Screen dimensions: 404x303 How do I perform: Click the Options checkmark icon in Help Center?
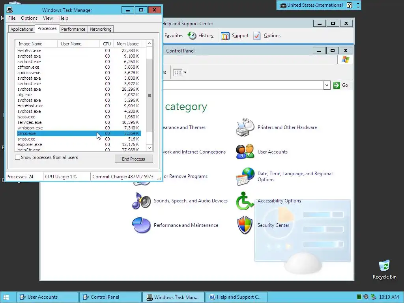pos(257,36)
